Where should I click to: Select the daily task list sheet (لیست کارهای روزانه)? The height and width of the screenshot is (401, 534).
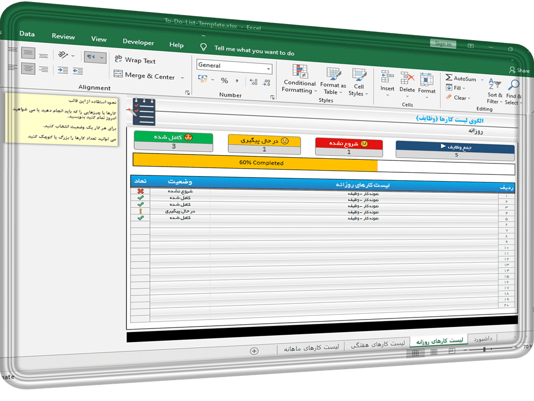click(x=439, y=341)
